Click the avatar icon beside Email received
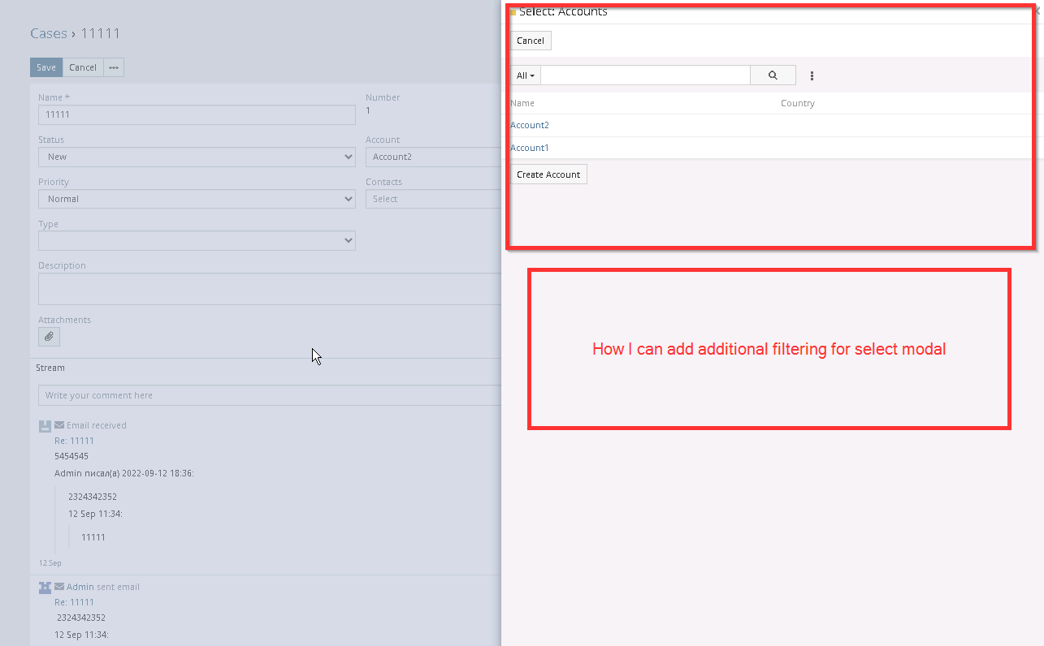 45,425
